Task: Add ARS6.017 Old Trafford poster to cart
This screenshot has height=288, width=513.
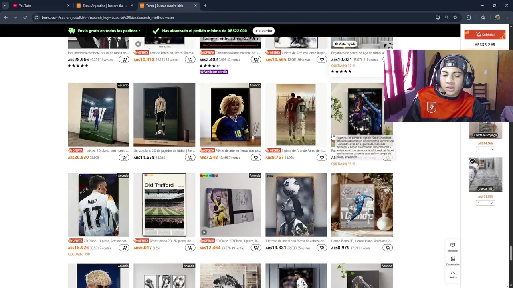Action: pyautogui.click(x=190, y=248)
